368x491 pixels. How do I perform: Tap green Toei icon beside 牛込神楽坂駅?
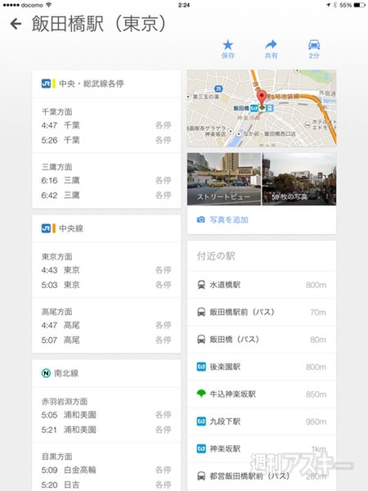(201, 394)
